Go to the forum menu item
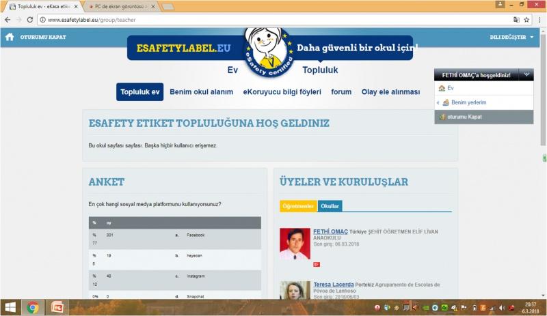The height and width of the screenshot is (316, 547). (x=341, y=91)
